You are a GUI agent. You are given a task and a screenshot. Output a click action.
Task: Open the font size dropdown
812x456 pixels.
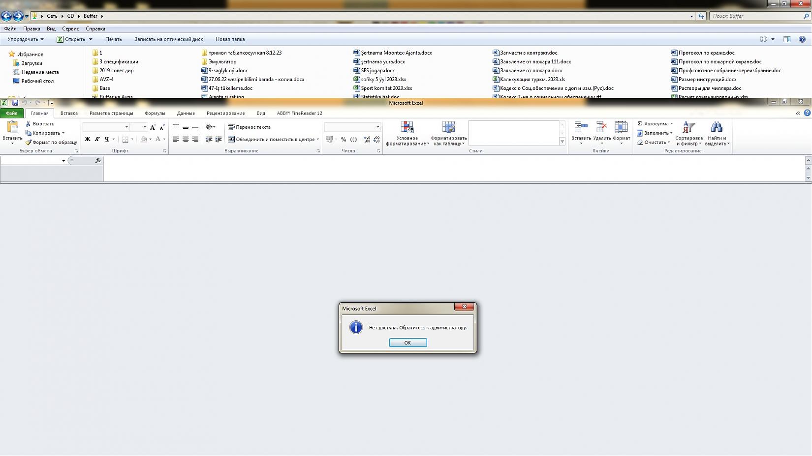[x=145, y=127]
